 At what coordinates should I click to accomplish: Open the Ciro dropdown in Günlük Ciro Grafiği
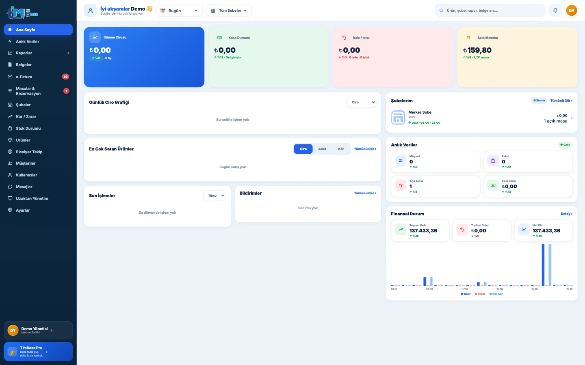(362, 102)
